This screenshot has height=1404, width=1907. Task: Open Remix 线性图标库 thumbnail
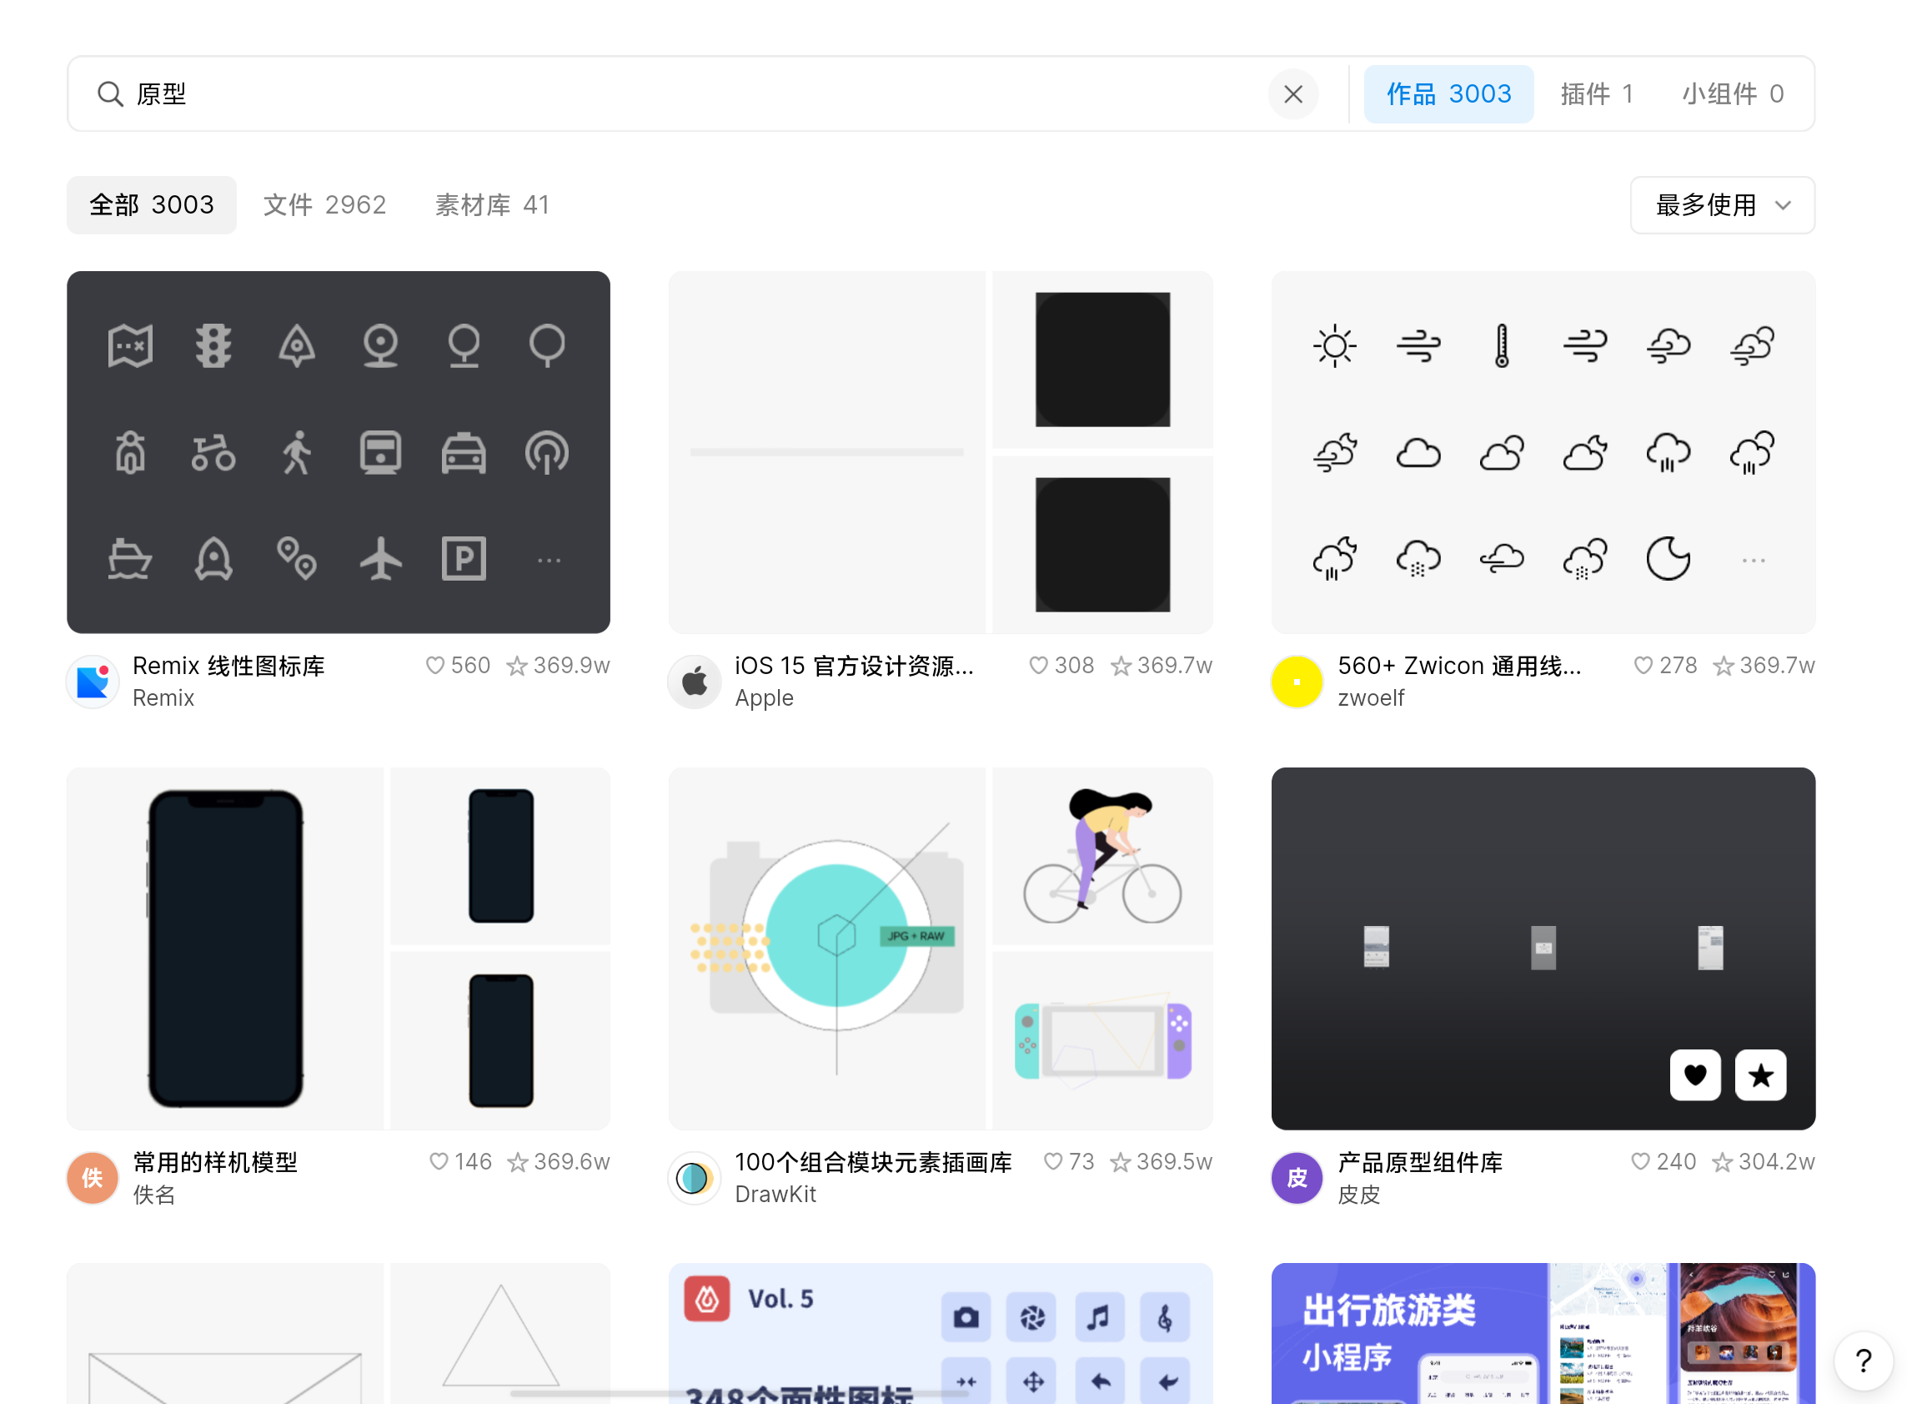point(338,452)
